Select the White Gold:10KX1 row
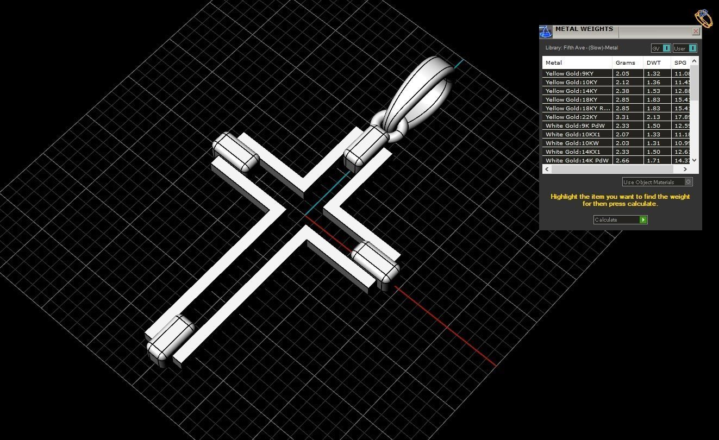 (x=616, y=134)
